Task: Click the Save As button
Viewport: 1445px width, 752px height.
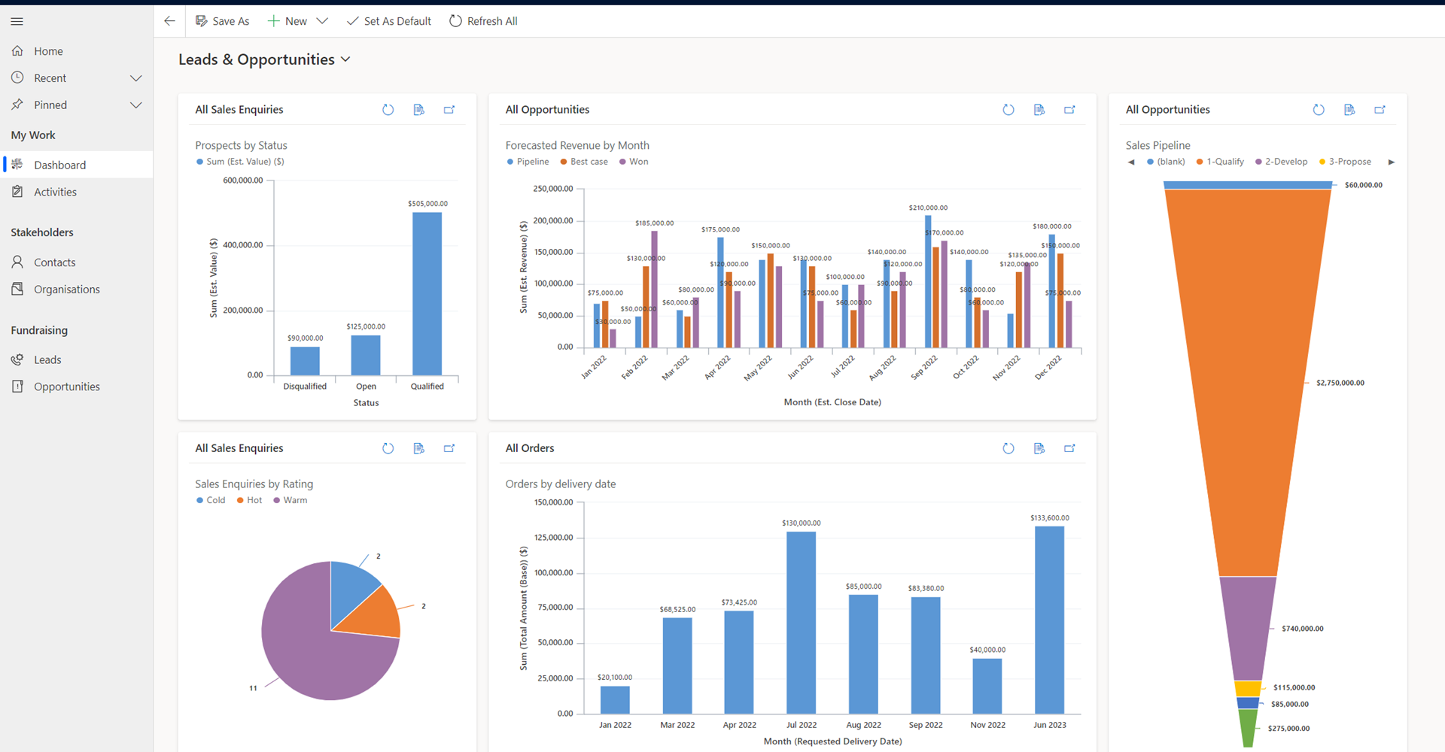Action: tap(222, 21)
